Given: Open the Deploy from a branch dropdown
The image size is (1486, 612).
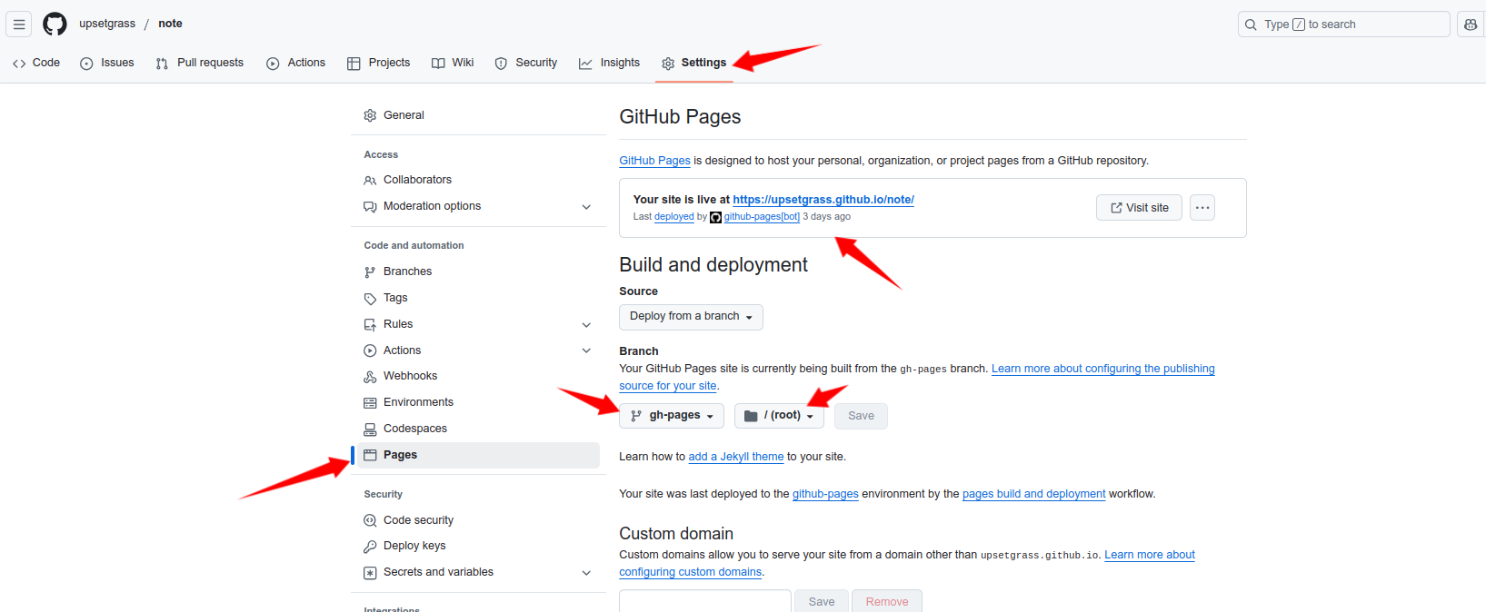Looking at the screenshot, I should 691,317.
